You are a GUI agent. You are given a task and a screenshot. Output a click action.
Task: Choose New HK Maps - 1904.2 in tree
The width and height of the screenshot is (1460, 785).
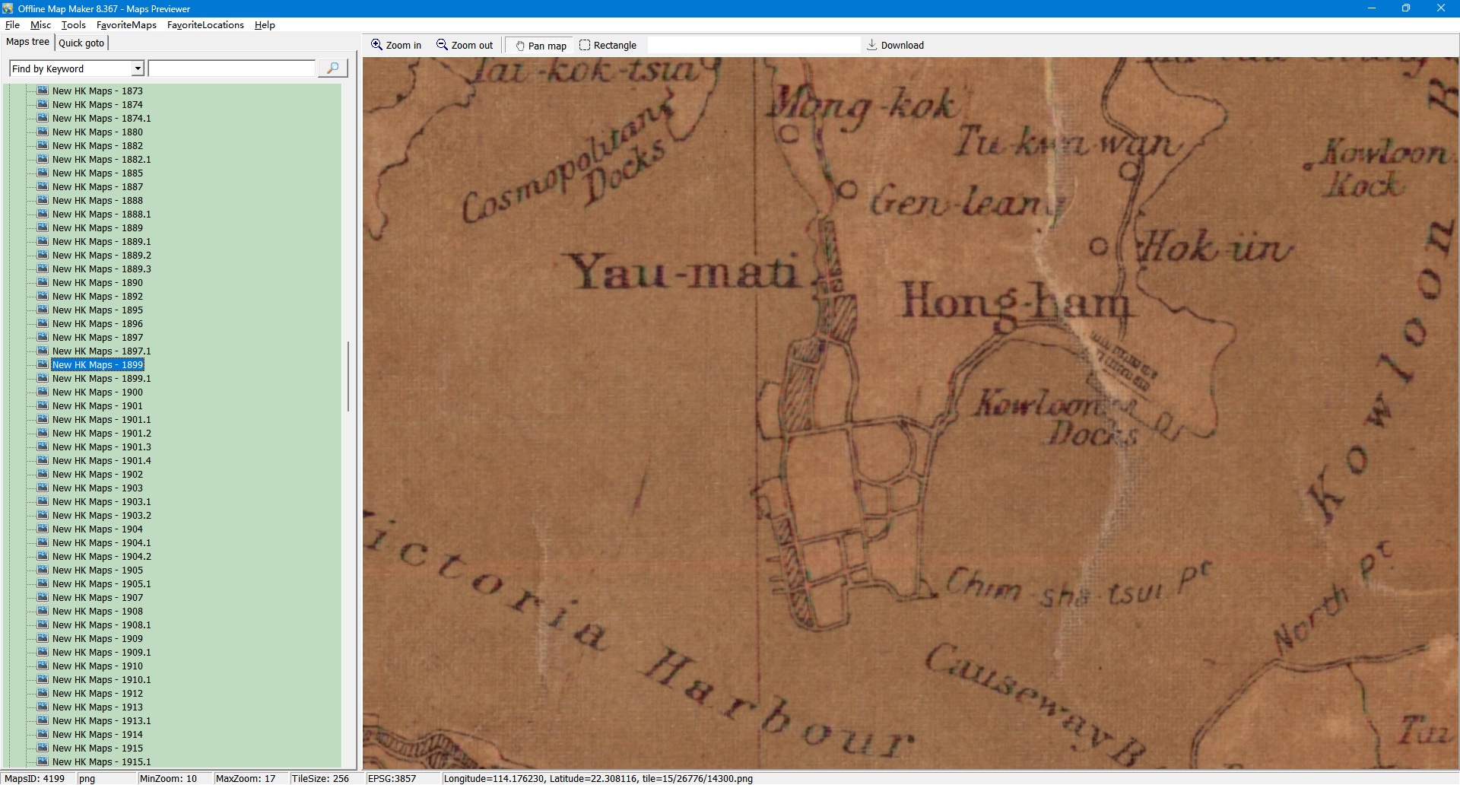101,556
